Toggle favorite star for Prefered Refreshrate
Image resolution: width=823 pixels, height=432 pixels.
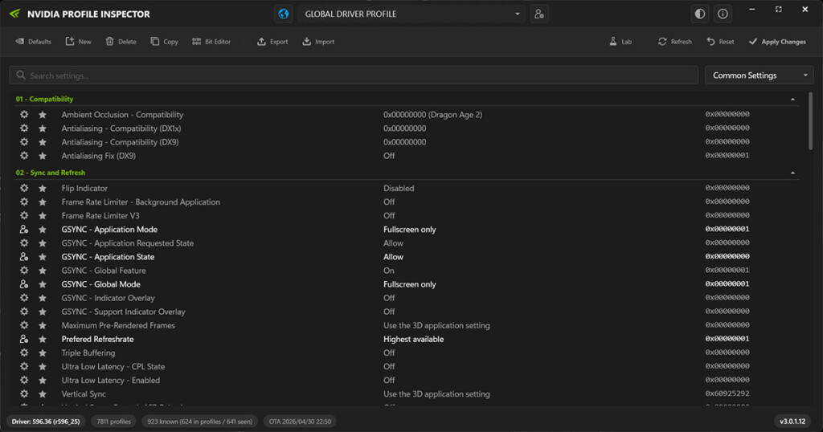click(43, 339)
